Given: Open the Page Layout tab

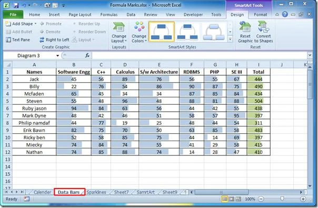Looking at the screenshot, I should click(x=80, y=15).
